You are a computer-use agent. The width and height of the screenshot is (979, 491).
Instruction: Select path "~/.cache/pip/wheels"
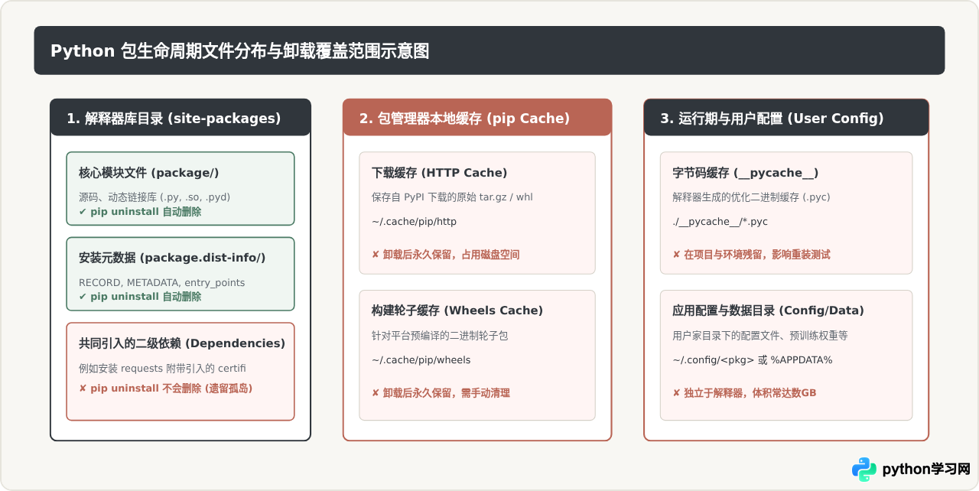coord(421,360)
